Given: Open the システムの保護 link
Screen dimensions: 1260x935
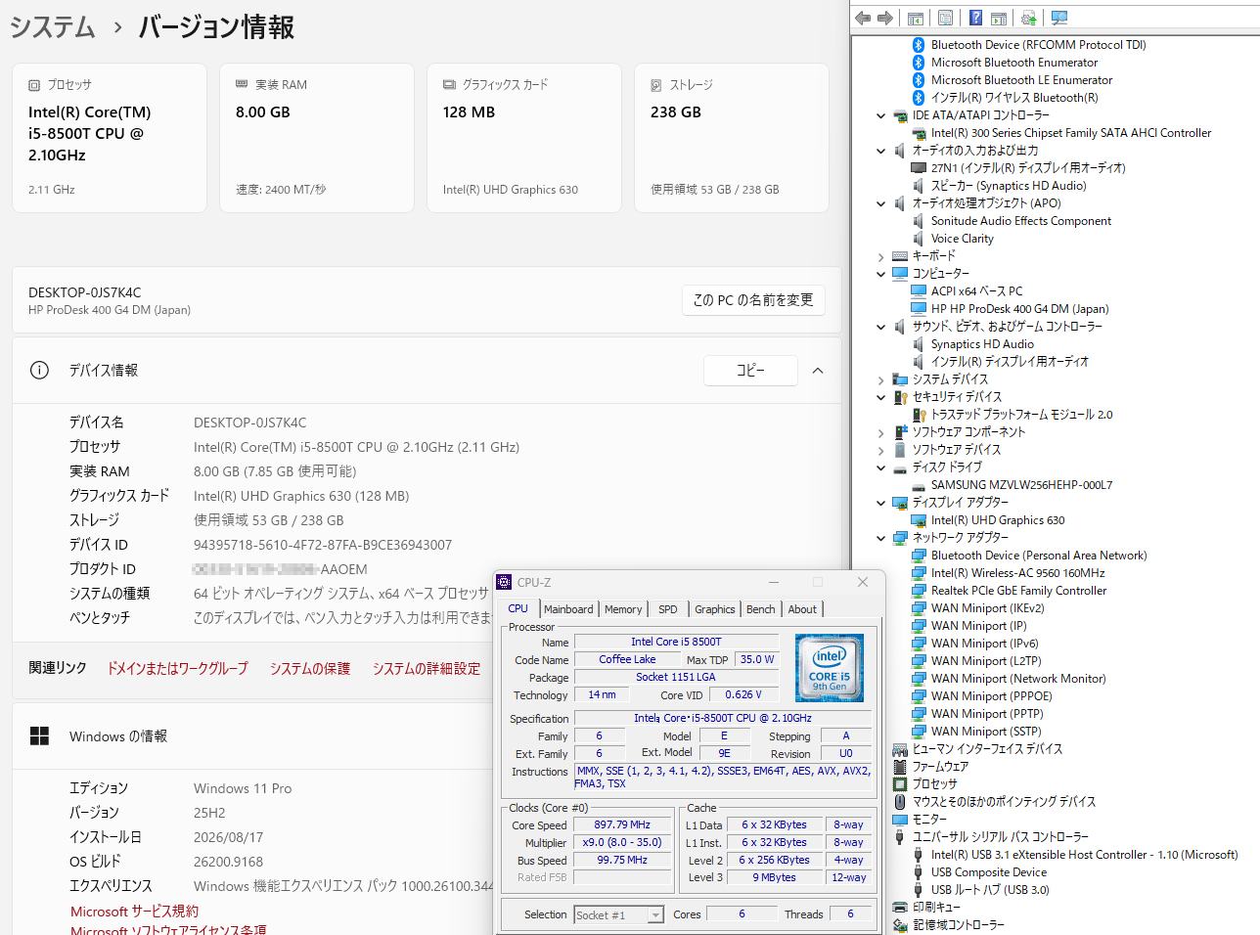Looking at the screenshot, I should tap(310, 668).
